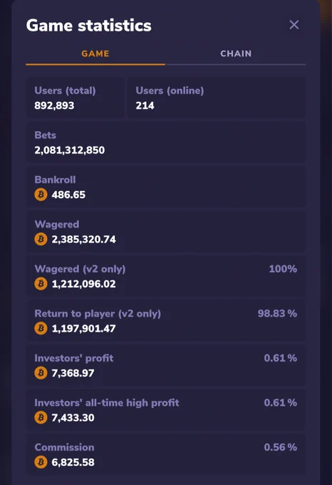Close the Game statistics dialog
Image resolution: width=332 pixels, height=485 pixels.
pos(294,25)
